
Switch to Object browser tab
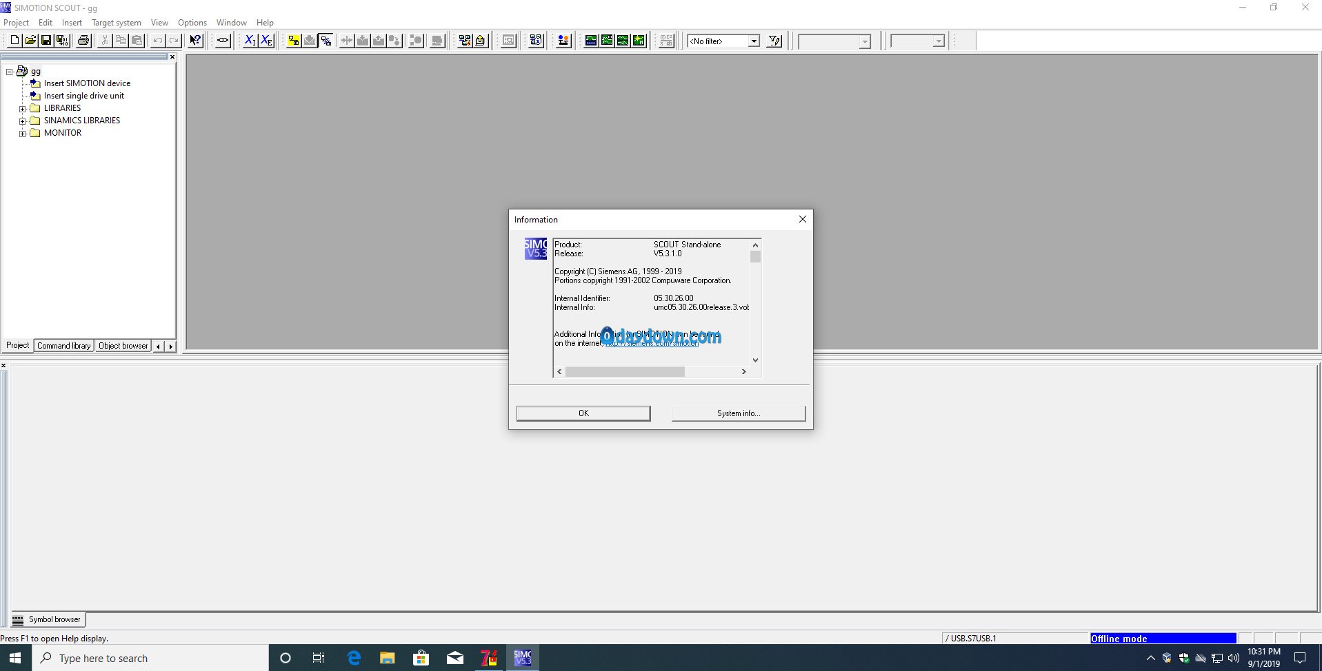[x=123, y=346]
